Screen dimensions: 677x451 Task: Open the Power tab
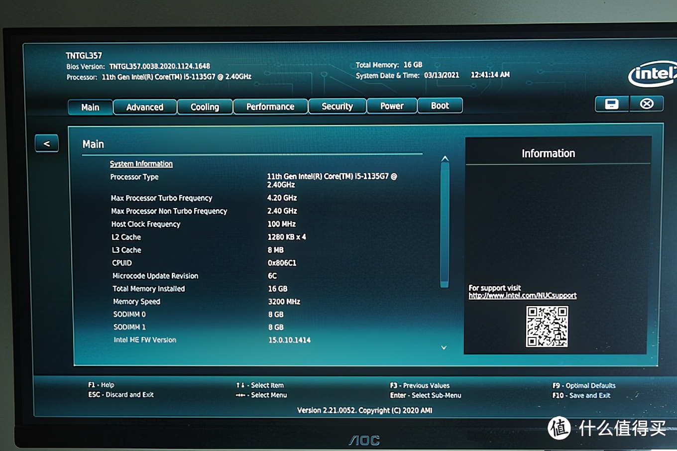click(x=392, y=106)
